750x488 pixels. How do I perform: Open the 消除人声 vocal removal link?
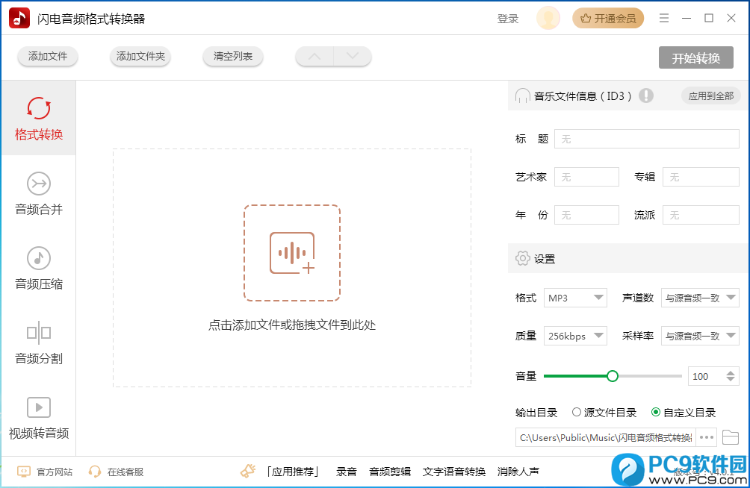coord(518,472)
